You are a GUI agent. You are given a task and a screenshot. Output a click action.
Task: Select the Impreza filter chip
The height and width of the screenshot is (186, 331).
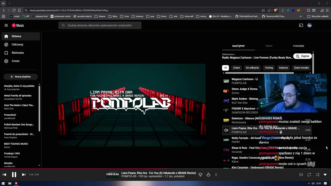coord(283,68)
